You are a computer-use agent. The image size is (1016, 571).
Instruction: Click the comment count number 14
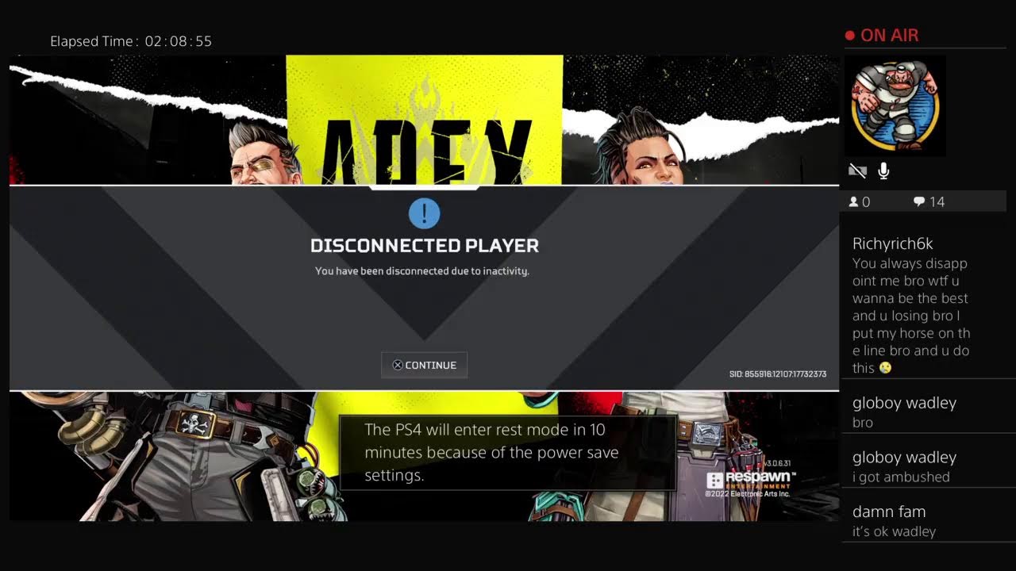pyautogui.click(x=937, y=202)
